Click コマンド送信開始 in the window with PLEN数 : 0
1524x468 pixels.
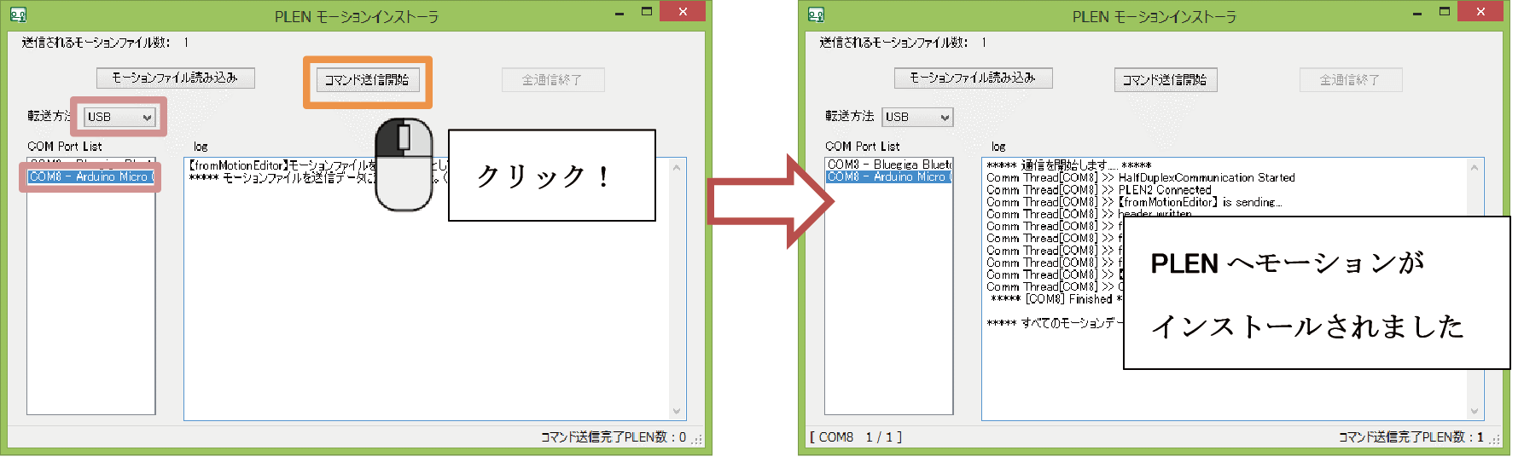point(368,80)
